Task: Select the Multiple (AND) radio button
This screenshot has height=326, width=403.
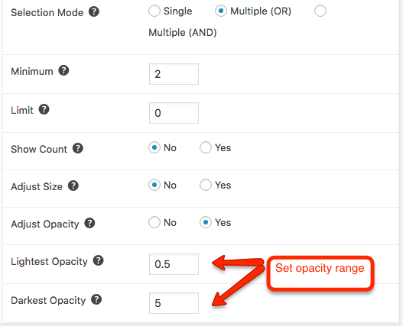Action: click(320, 11)
